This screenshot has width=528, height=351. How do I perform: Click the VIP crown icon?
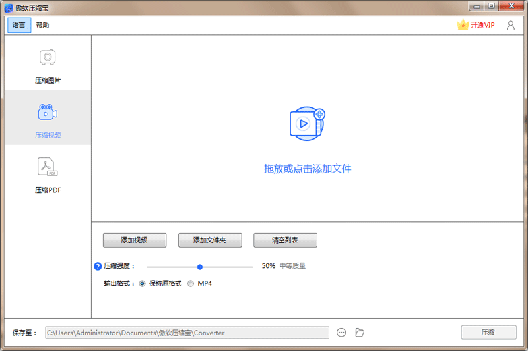[463, 25]
